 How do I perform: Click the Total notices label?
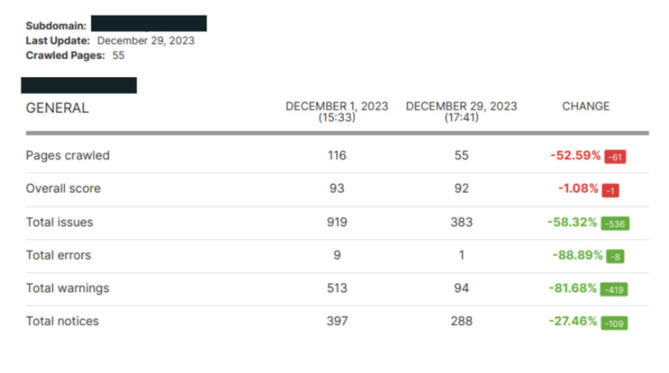tap(62, 321)
